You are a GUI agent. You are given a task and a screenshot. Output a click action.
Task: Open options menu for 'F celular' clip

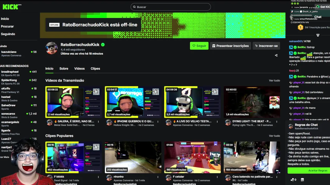pyautogui.click(x=217, y=177)
